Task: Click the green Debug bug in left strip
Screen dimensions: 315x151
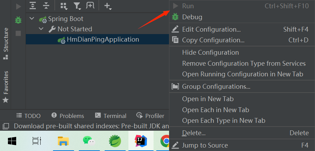Action: coord(18,20)
